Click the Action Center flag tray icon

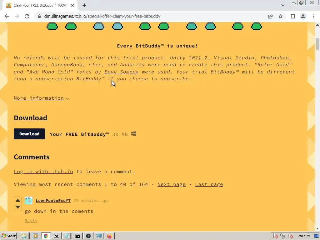click(275, 236)
